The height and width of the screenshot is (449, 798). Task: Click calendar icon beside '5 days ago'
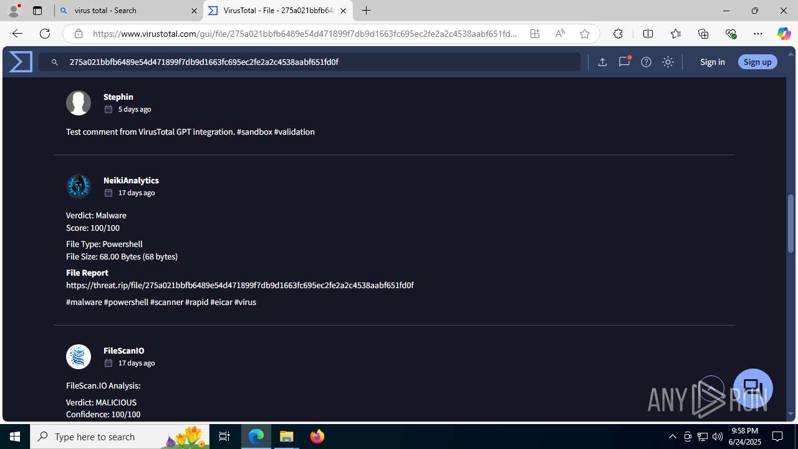108,109
